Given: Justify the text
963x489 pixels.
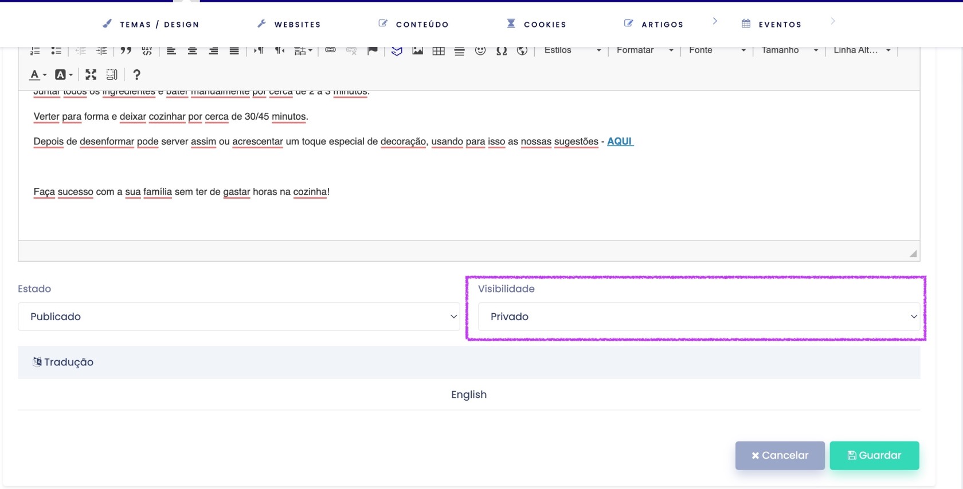Looking at the screenshot, I should [234, 50].
